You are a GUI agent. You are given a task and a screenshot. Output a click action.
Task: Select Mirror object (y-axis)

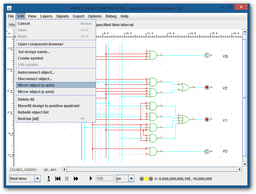coord(56,92)
